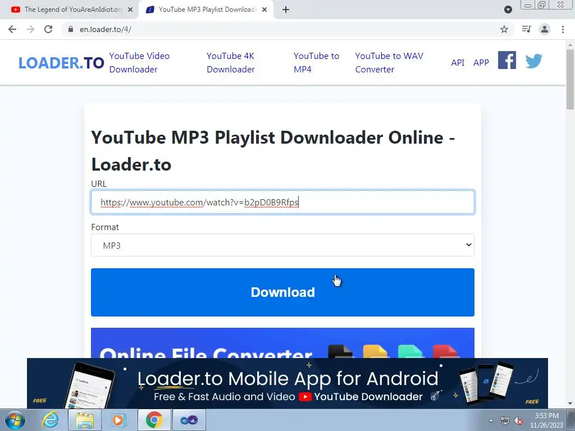The image size is (575, 431).
Task: Expand the MP3 Format dropdown
Action: tap(282, 245)
